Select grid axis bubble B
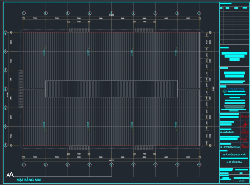The height and width of the screenshot is (185, 250). [5, 126]
